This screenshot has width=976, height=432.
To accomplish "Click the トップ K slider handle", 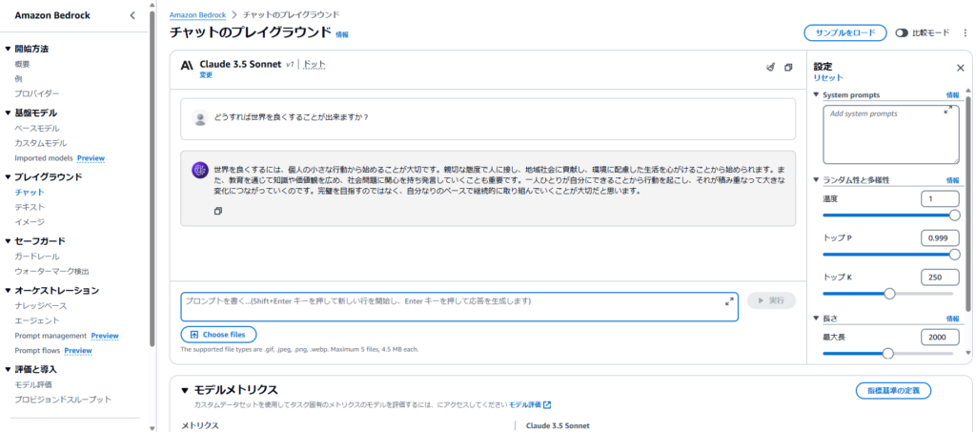I will (890, 294).
